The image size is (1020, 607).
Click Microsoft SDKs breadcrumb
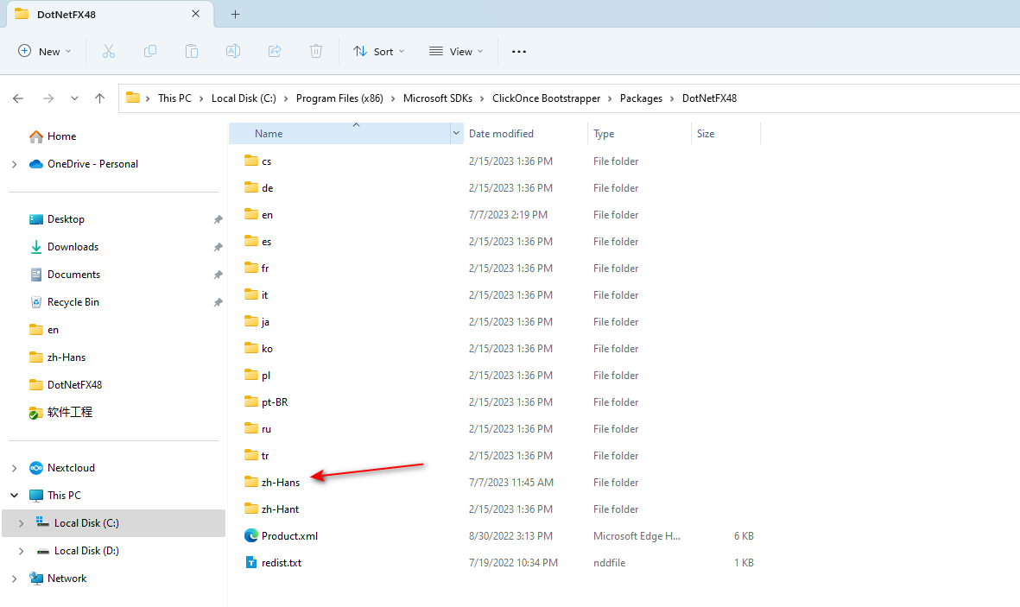[x=438, y=98]
